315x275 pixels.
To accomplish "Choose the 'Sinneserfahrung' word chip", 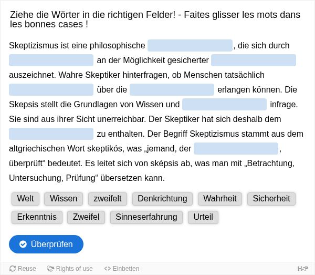I will (146, 217).
